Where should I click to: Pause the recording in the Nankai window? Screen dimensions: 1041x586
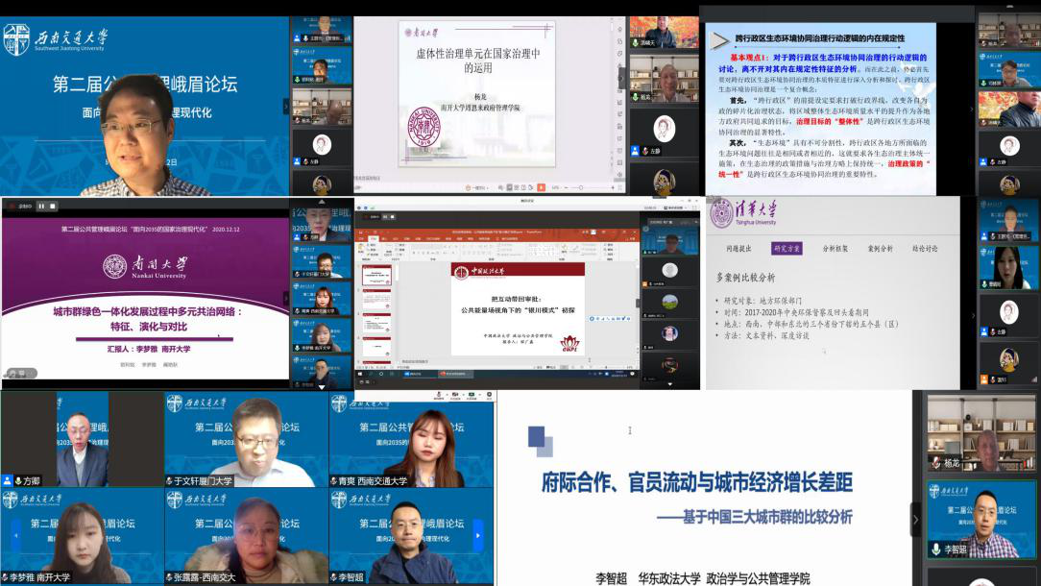[x=41, y=206]
